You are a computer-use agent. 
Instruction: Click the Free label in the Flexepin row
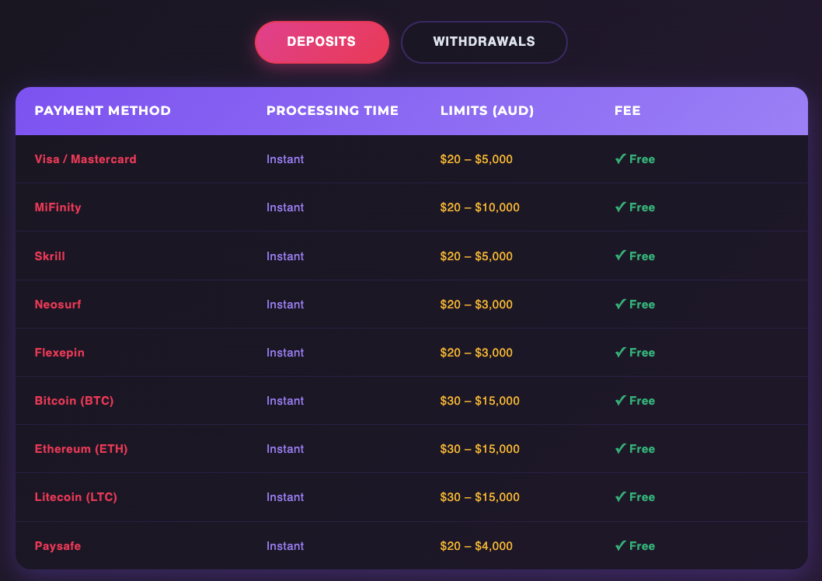point(643,353)
